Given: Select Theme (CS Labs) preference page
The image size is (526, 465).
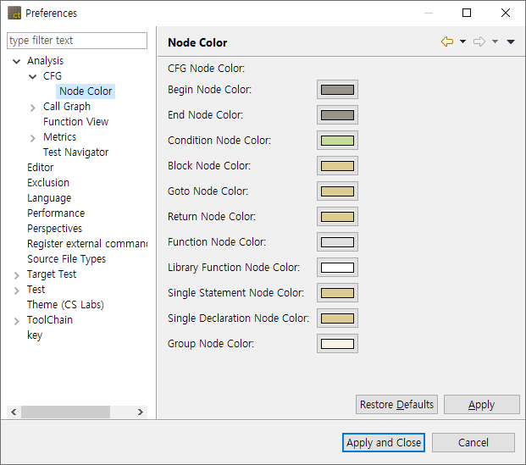Looking at the screenshot, I should tap(65, 305).
